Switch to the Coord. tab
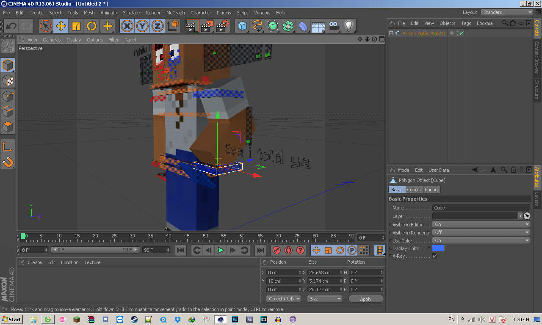The width and height of the screenshot is (542, 325). tap(414, 190)
